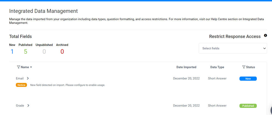Select the Unpublished fields count
Screen dimensions: 272x115
tap(44, 52)
